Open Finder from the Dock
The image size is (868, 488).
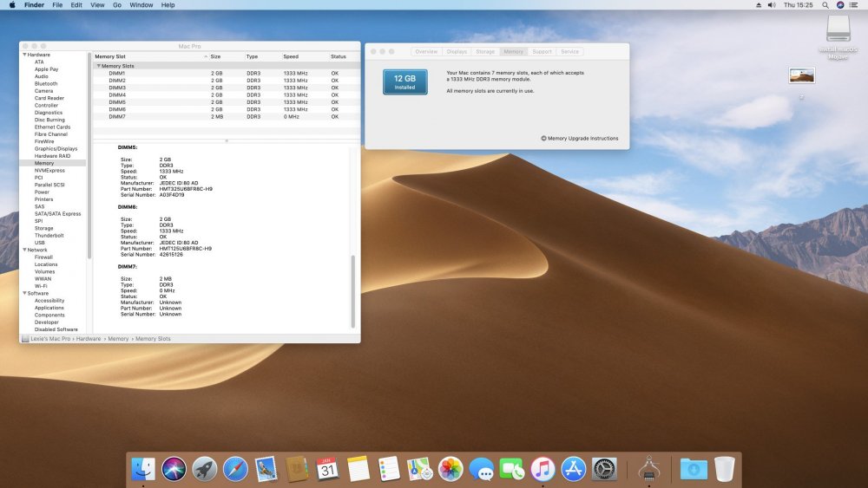tap(143, 469)
